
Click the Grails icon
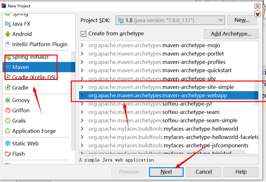(8, 121)
